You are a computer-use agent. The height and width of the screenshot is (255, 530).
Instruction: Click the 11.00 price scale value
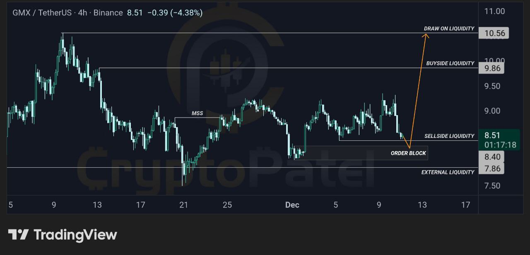coord(494,12)
